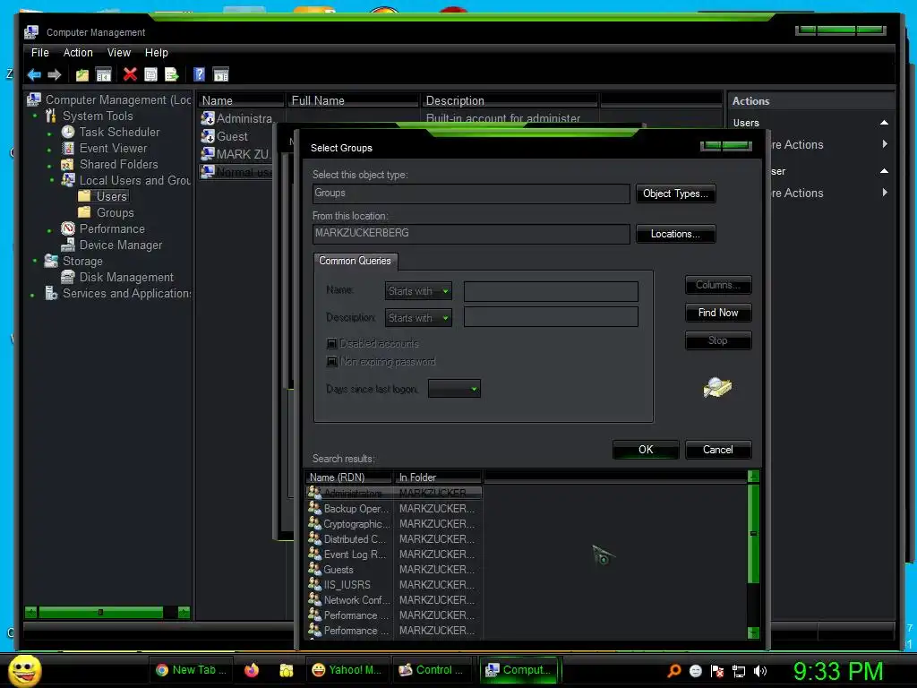
Task: Click the magnifier tray icon
Action: coord(674,670)
